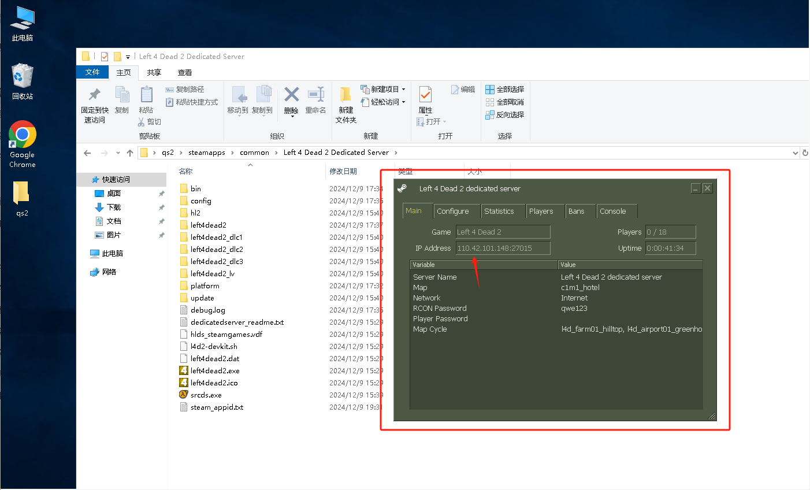Screen dimensions: 810x490
Task: Select the Map Cycle row in the server window
Action: 556,329
